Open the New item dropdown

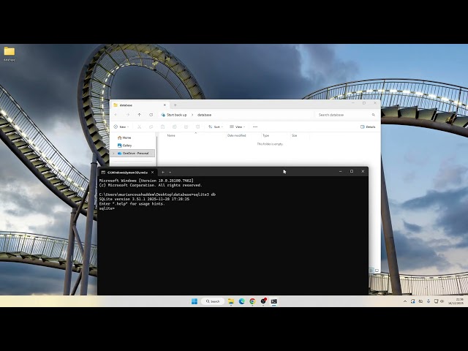121,127
